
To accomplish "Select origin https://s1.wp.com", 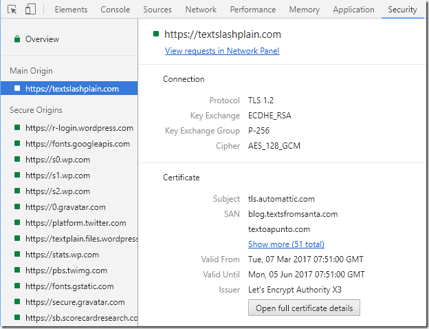I will point(69,176).
